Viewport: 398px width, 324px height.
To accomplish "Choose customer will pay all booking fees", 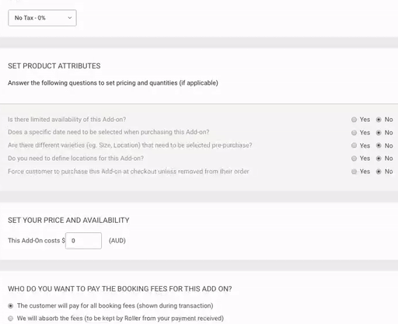I will coord(11,306).
